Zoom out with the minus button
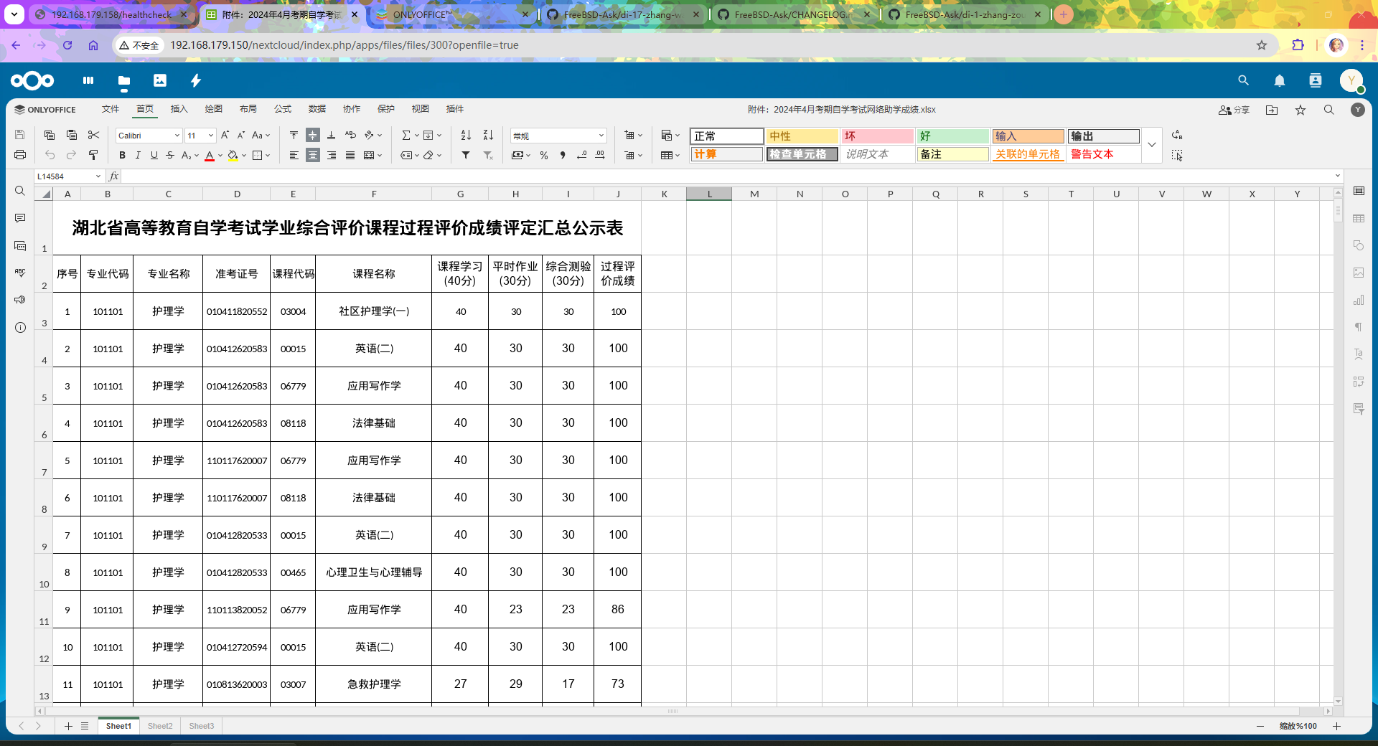 pyautogui.click(x=1260, y=726)
